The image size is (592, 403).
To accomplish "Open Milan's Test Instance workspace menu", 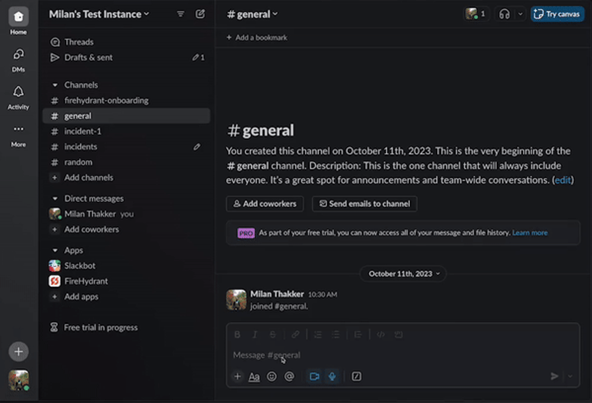I will coord(99,14).
